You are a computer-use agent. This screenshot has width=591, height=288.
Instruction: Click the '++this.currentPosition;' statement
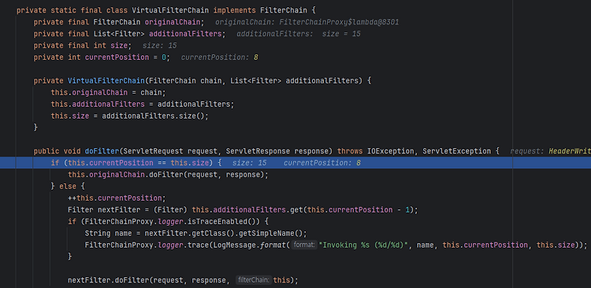(117, 198)
